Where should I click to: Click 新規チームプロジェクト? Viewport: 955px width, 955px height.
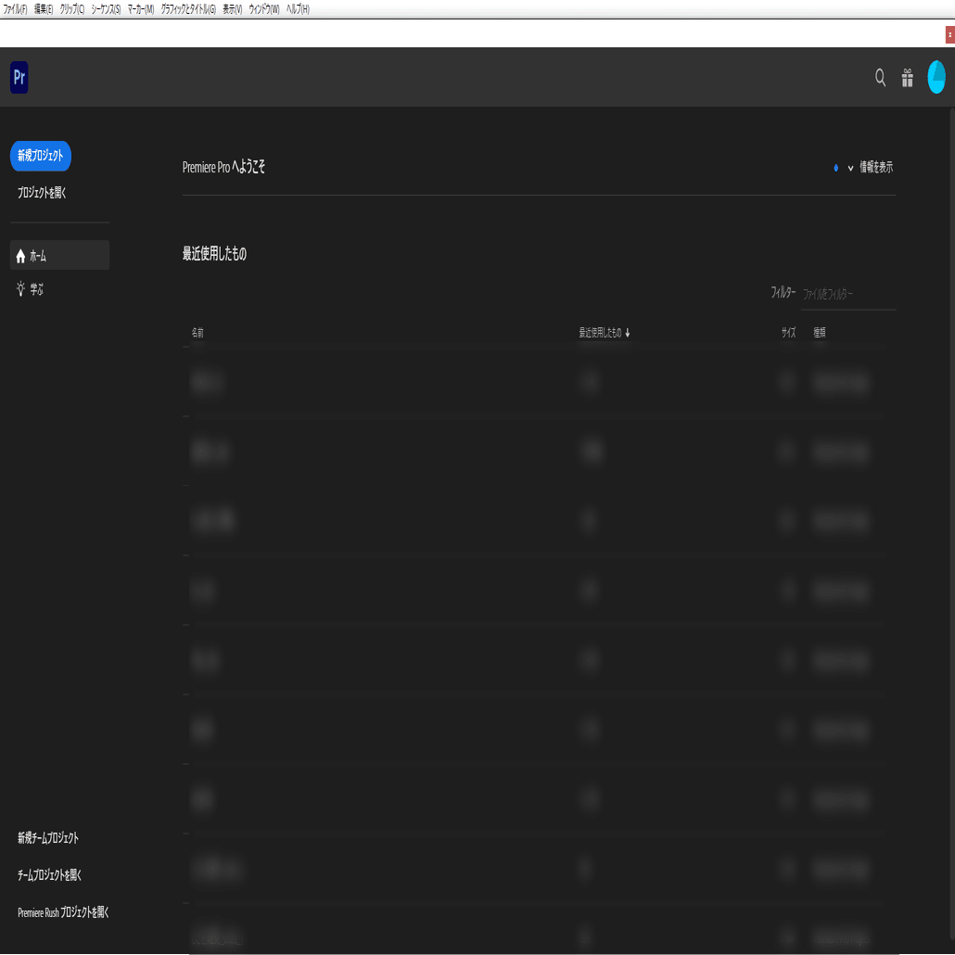[48, 838]
